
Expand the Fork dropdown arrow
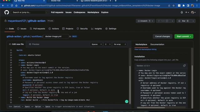(x=172, y=21)
